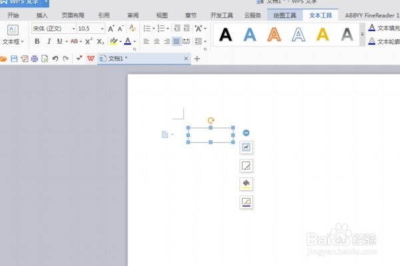Open the highlight color dropdown arrow
400x266 pixels.
point(121,41)
